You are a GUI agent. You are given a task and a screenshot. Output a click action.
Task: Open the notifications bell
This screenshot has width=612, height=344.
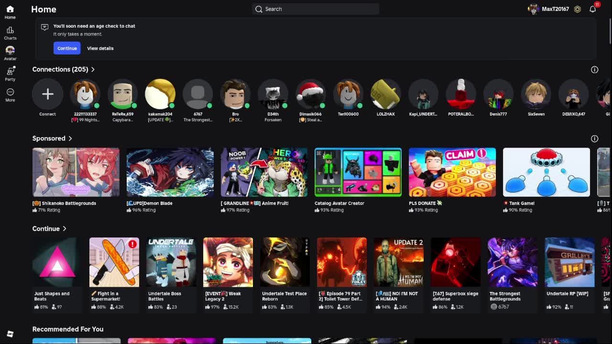pyautogui.click(x=593, y=9)
